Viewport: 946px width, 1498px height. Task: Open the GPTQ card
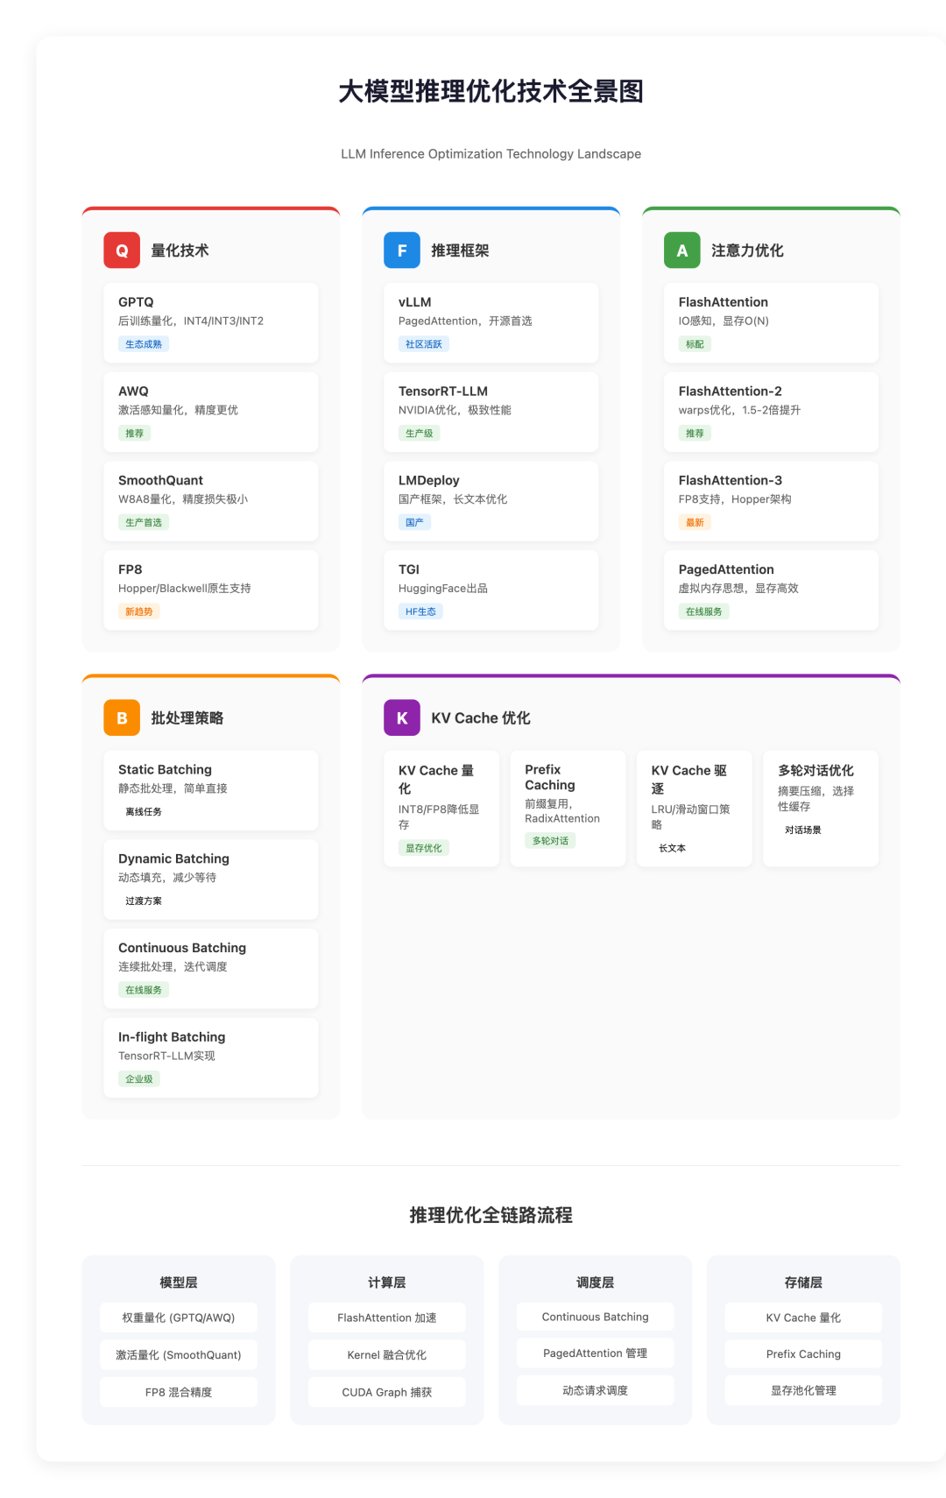tap(211, 322)
